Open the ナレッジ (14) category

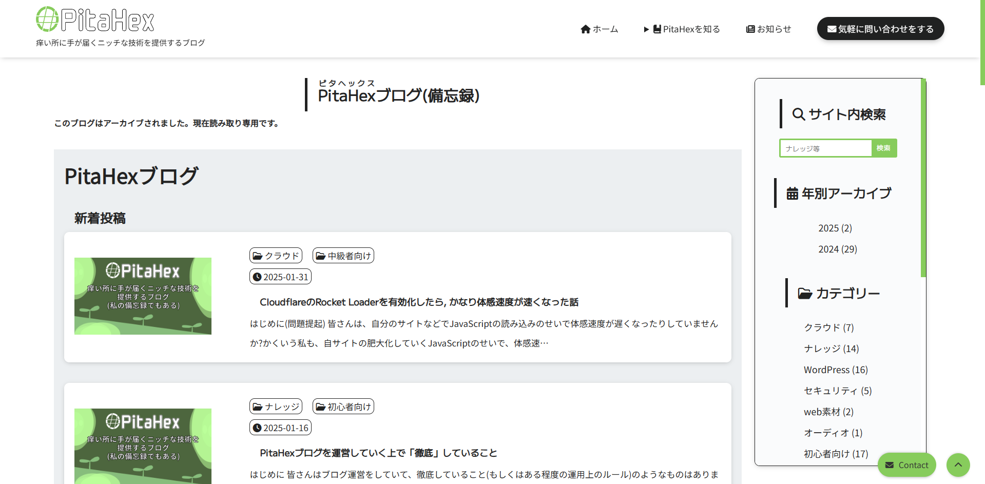point(831,349)
